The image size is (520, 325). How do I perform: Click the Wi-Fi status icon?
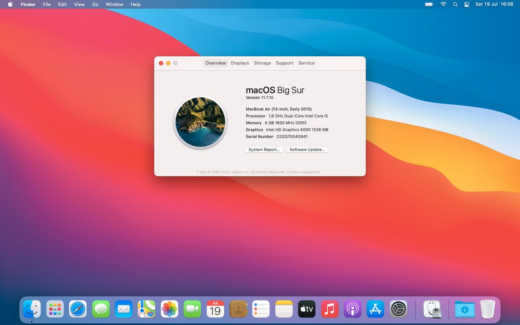[x=443, y=4]
